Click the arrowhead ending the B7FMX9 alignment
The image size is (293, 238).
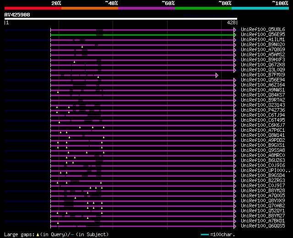[217, 75]
